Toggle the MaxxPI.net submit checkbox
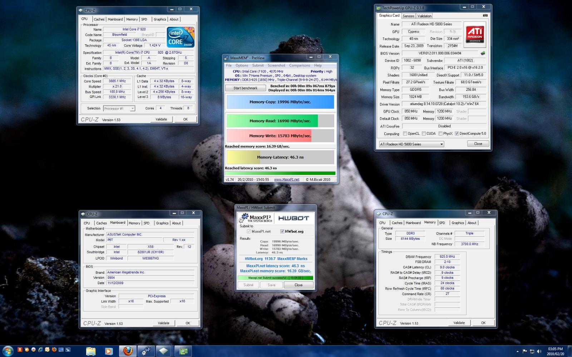572x357 pixels. pos(249,231)
